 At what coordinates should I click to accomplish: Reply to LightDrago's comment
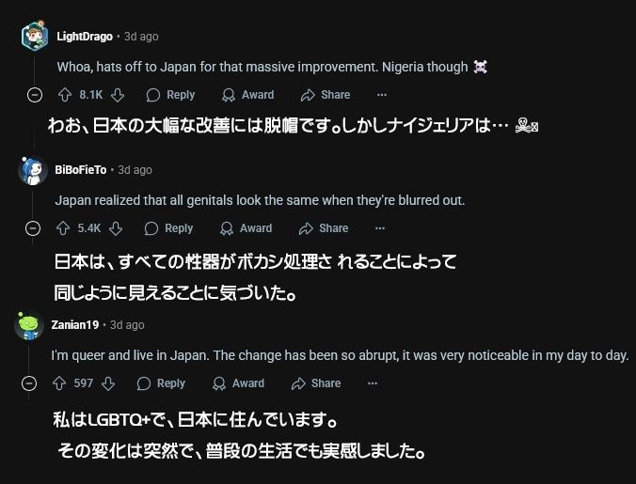click(x=170, y=95)
